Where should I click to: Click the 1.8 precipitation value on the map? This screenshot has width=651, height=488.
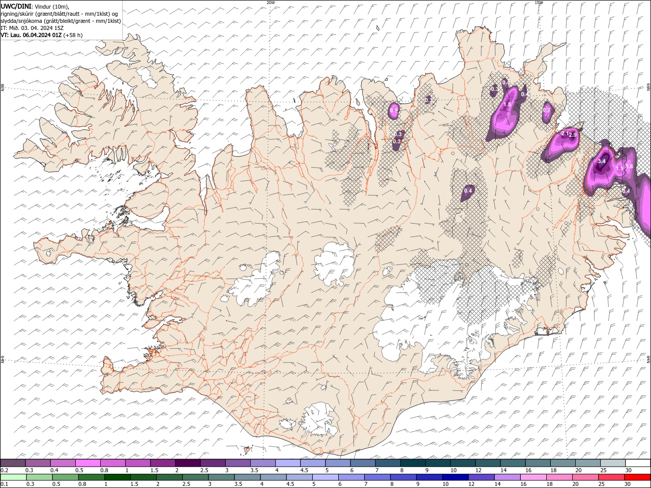click(x=507, y=104)
